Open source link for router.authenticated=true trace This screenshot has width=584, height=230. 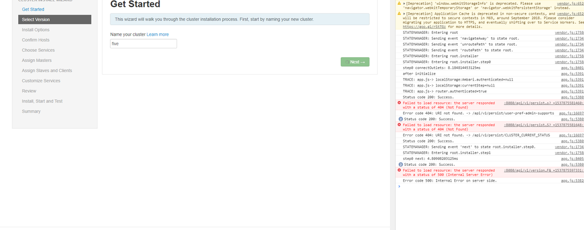572,91
